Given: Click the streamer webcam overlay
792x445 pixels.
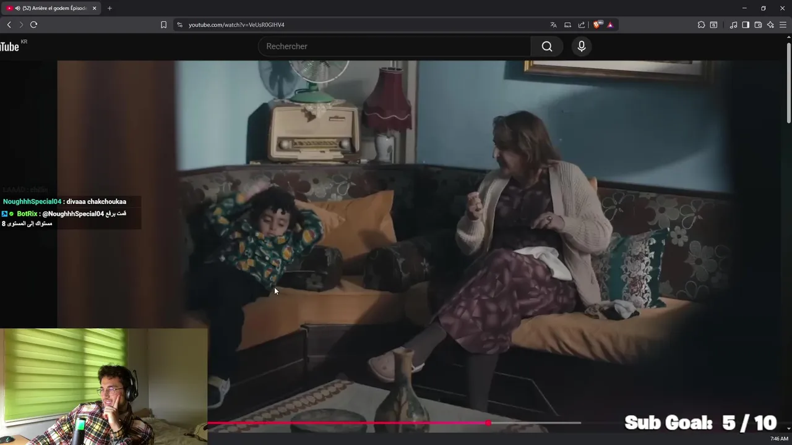Looking at the screenshot, I should pyautogui.click(x=103, y=386).
